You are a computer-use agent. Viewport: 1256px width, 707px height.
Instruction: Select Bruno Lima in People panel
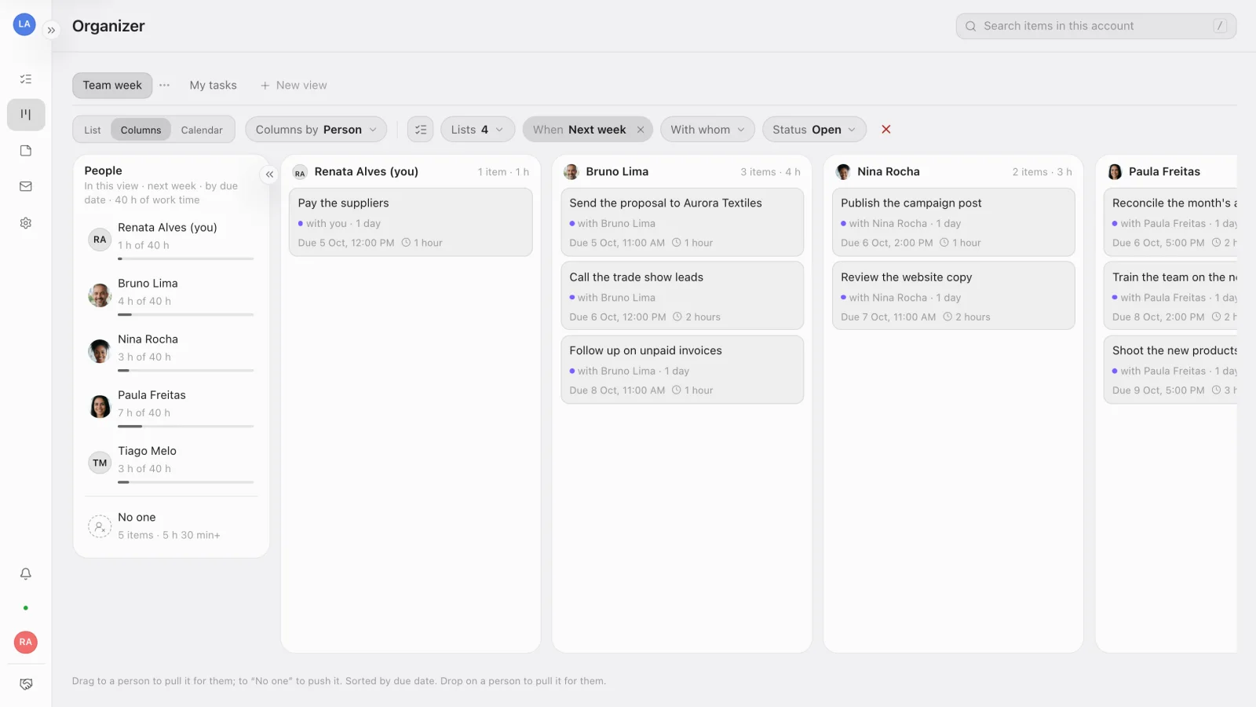[x=171, y=295]
